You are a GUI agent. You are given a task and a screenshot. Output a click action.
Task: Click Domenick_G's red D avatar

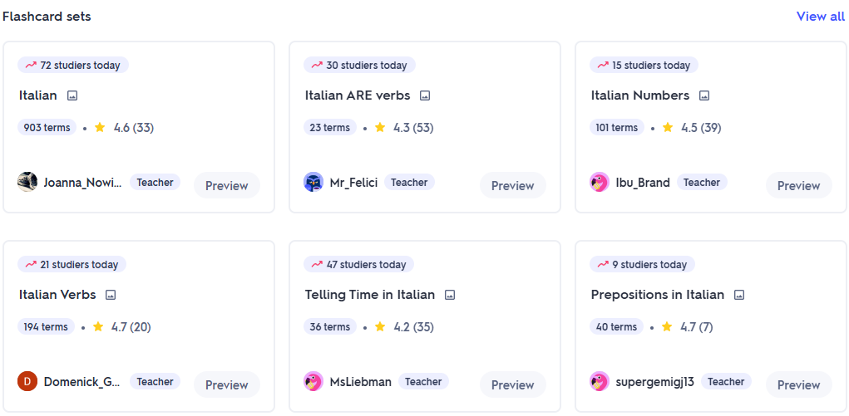pos(27,381)
